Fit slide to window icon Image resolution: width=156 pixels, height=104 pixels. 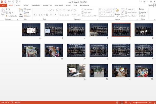154,102
